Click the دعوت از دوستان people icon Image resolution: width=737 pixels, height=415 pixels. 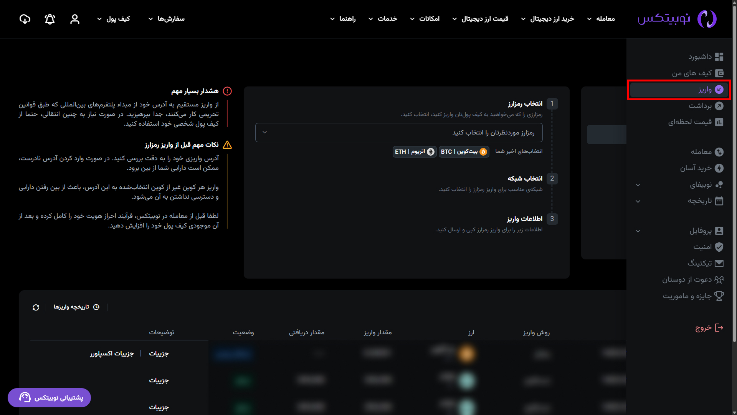click(719, 280)
